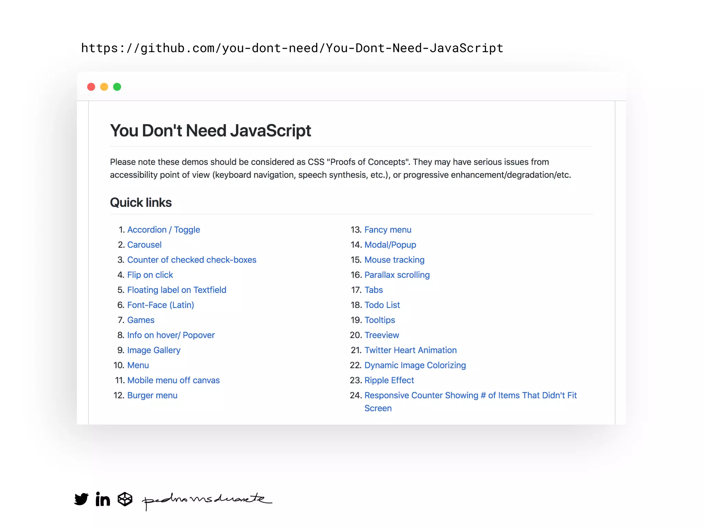Screen dimensions: 703x527
Task: Open Counter of checked check-boxes link
Action: [x=192, y=260]
